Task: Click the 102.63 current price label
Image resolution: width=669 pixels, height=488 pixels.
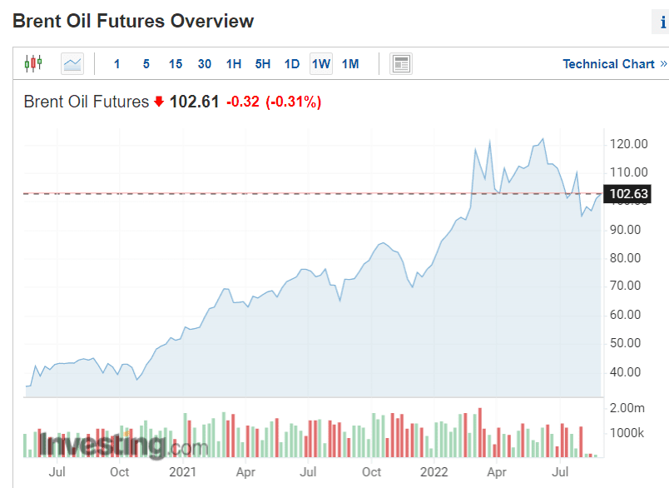Action: (x=628, y=195)
